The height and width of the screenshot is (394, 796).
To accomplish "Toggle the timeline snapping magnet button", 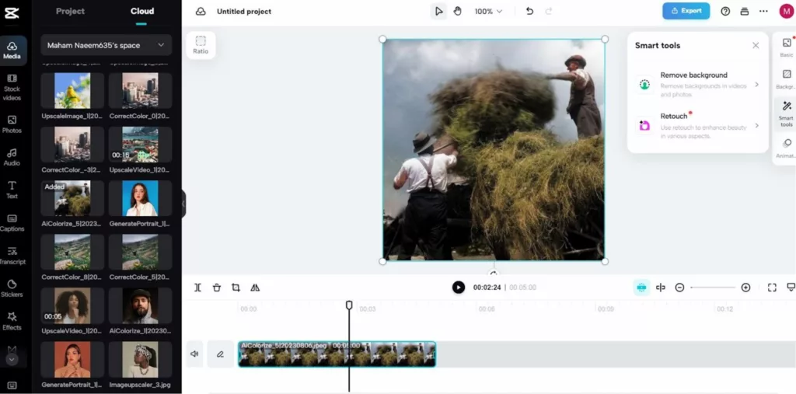I will [x=641, y=288].
